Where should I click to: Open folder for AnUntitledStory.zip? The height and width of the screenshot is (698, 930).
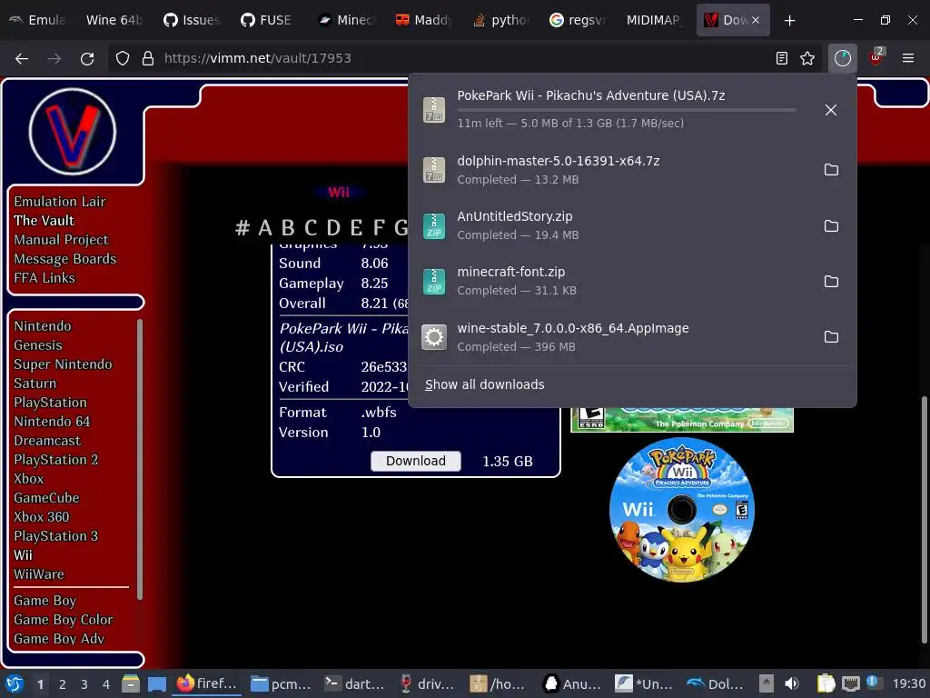click(831, 225)
